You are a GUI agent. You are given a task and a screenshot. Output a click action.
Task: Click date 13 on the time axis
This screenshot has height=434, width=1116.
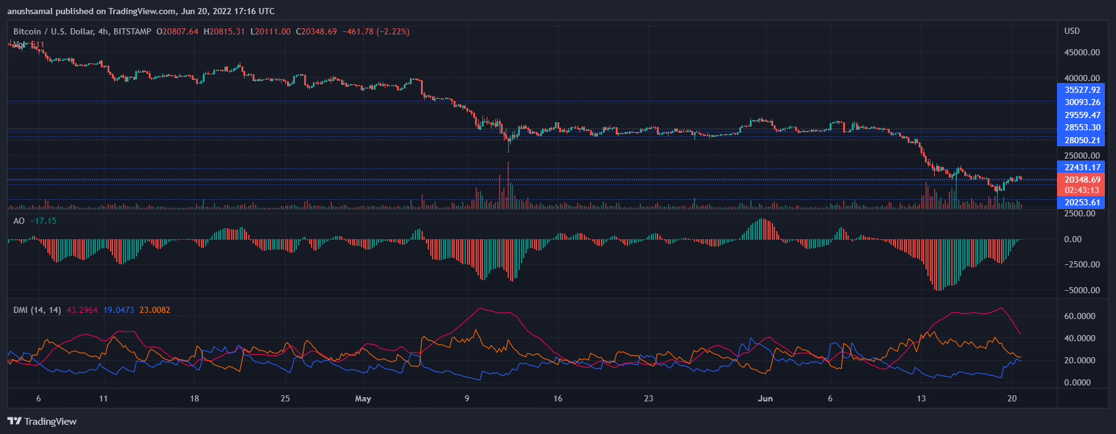coord(921,398)
